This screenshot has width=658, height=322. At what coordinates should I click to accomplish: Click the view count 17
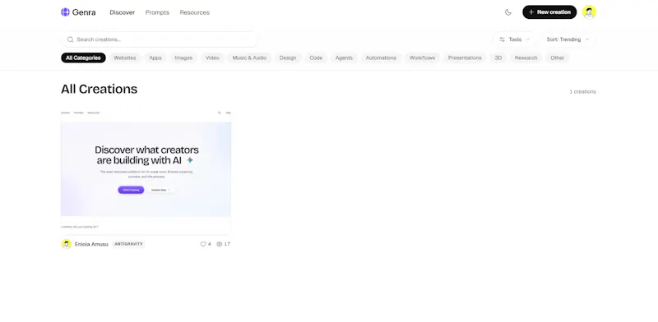point(227,244)
